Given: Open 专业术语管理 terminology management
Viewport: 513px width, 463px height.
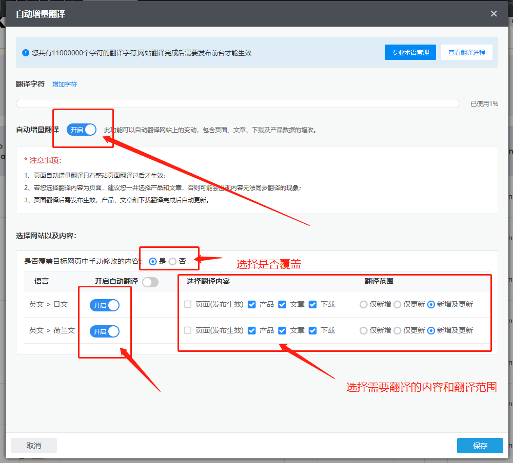Looking at the screenshot, I should pyautogui.click(x=410, y=52).
